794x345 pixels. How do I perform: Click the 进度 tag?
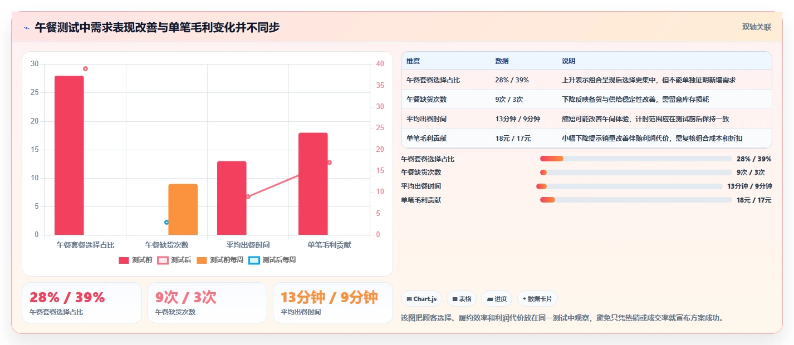(497, 299)
